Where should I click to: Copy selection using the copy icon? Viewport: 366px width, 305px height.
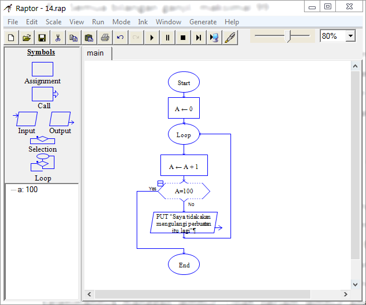74,38
